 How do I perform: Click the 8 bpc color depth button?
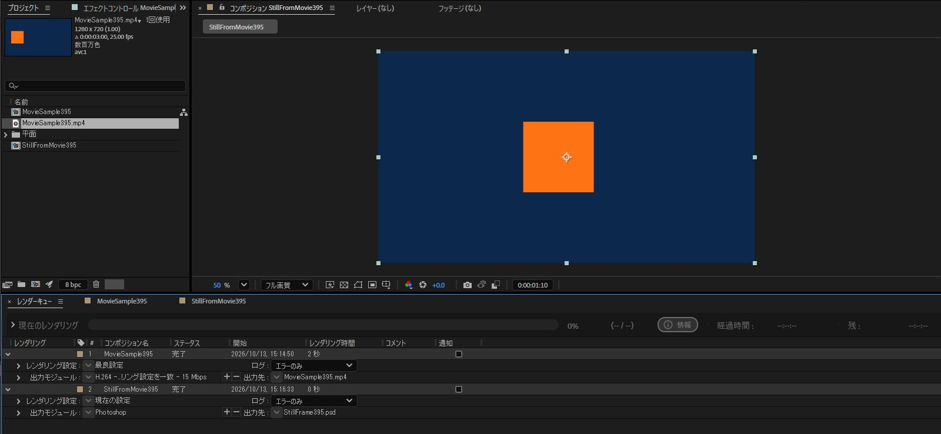73,285
